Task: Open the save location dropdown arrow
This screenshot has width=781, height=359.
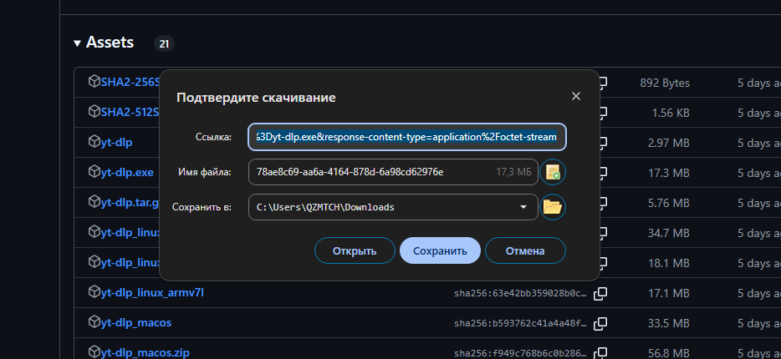Action: point(523,207)
